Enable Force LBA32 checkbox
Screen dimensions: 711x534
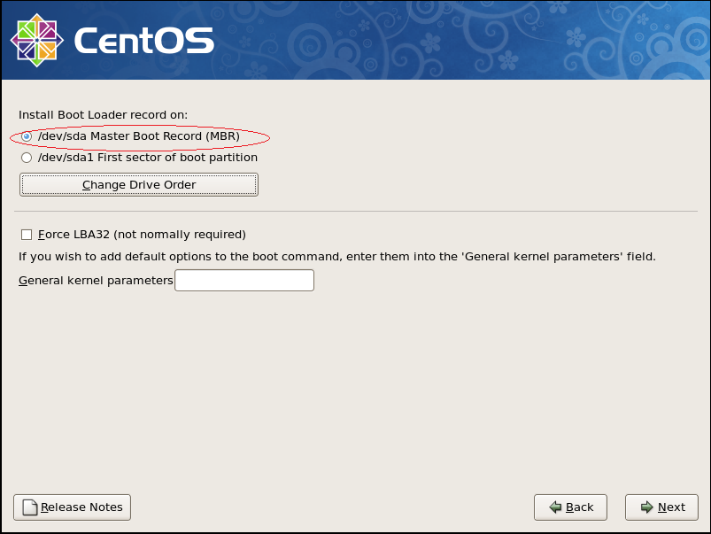(27, 235)
